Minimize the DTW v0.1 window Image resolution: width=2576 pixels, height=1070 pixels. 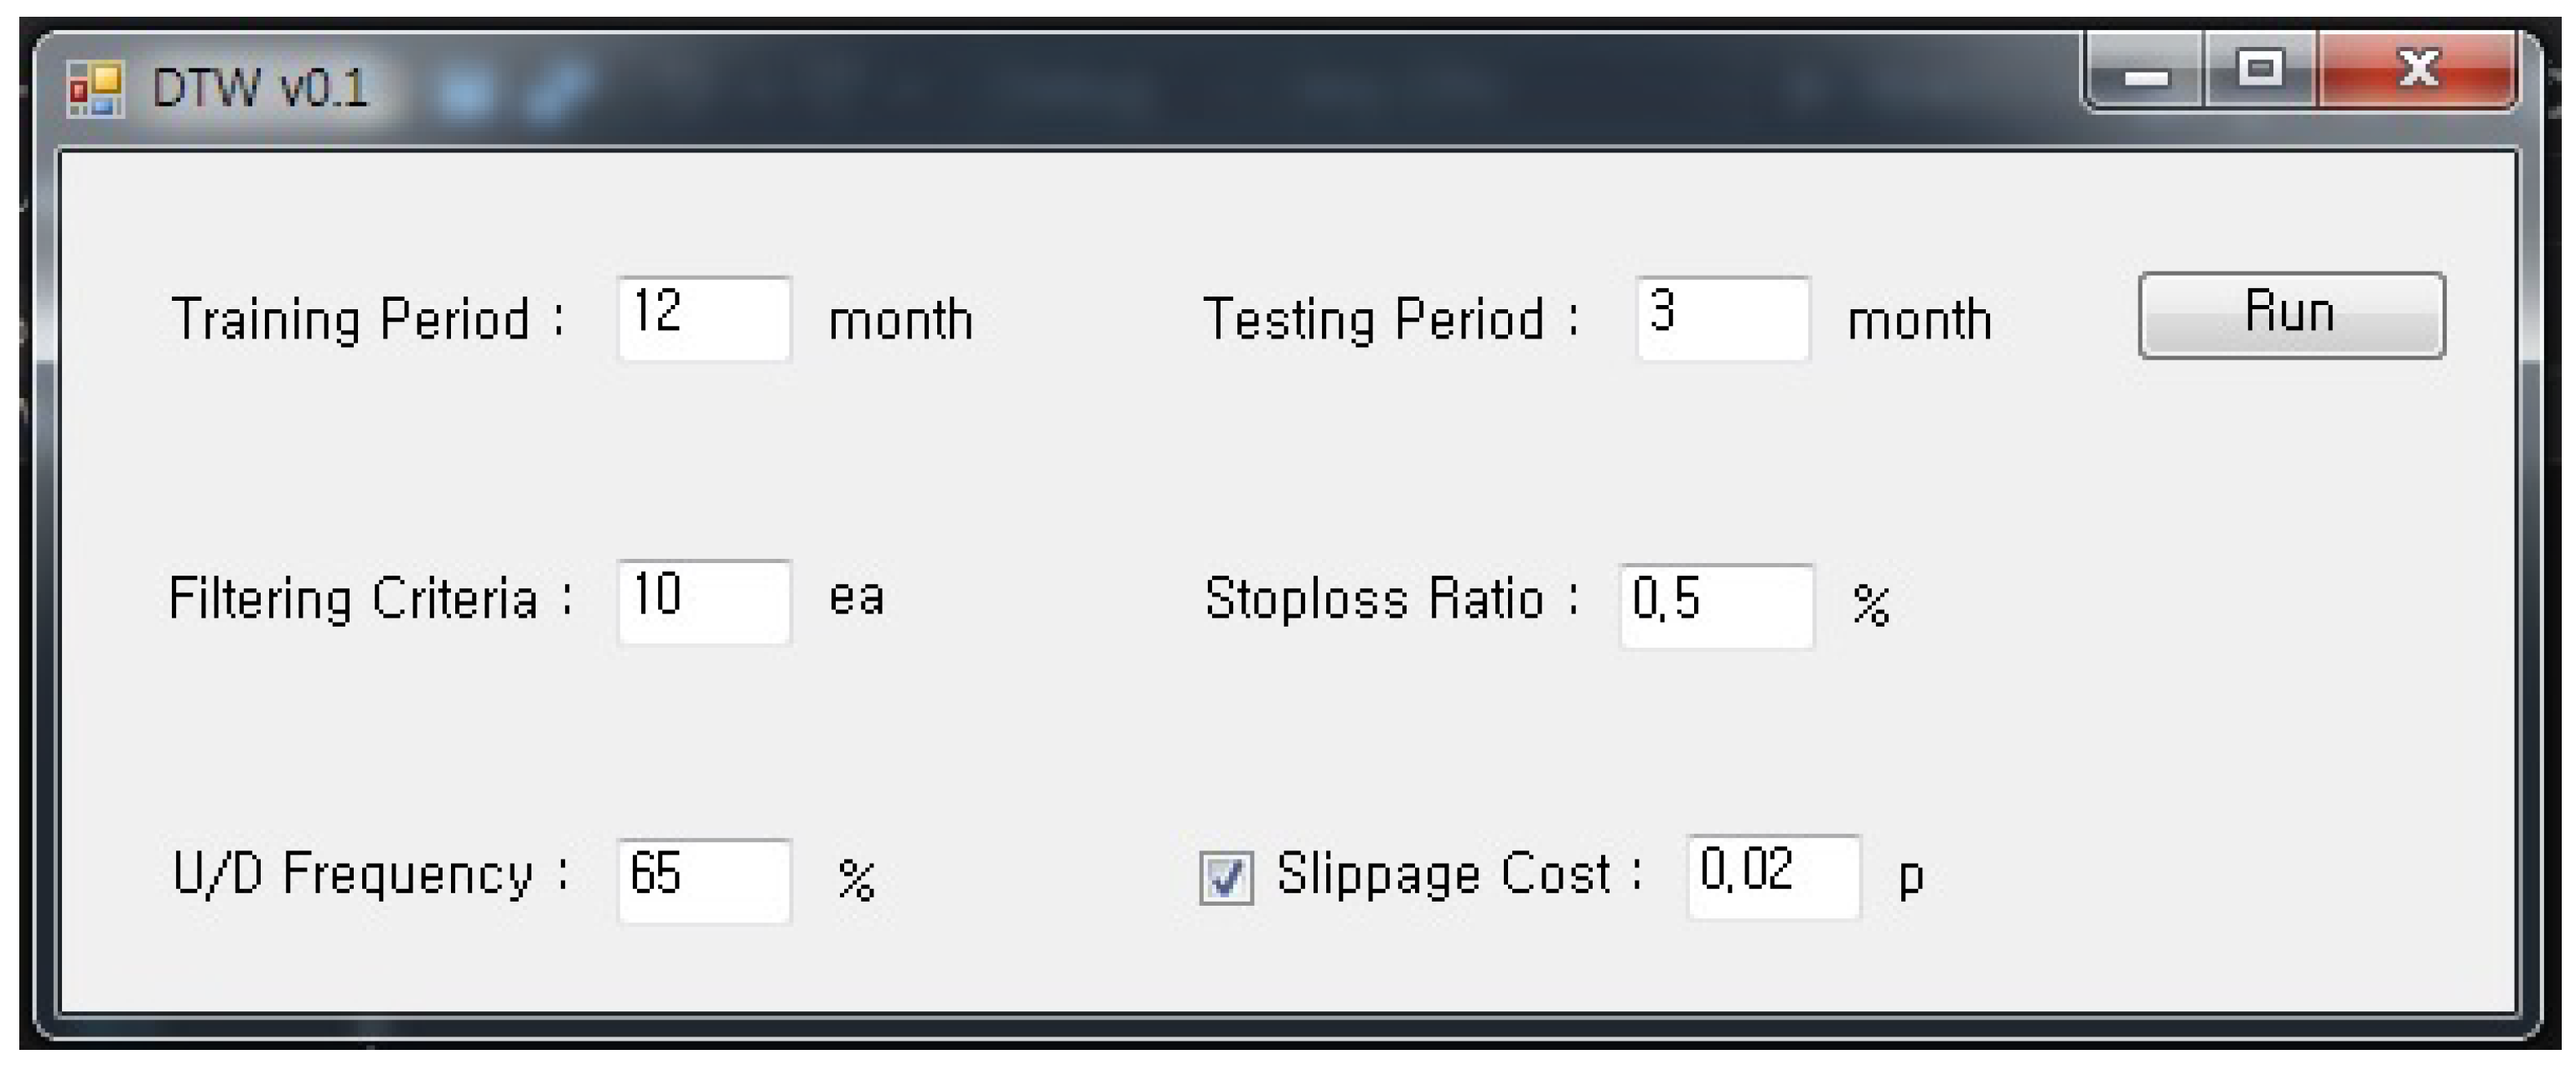tap(2145, 72)
